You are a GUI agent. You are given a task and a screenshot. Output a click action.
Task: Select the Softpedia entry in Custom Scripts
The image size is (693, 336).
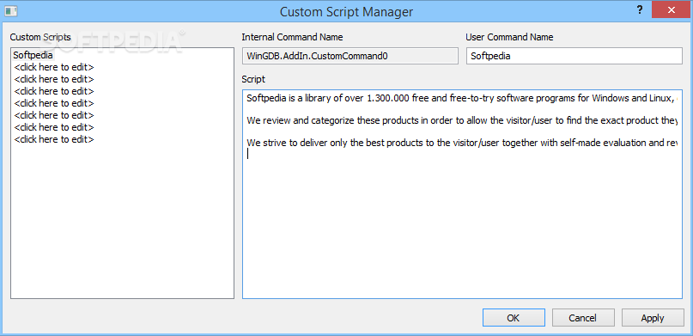point(33,55)
